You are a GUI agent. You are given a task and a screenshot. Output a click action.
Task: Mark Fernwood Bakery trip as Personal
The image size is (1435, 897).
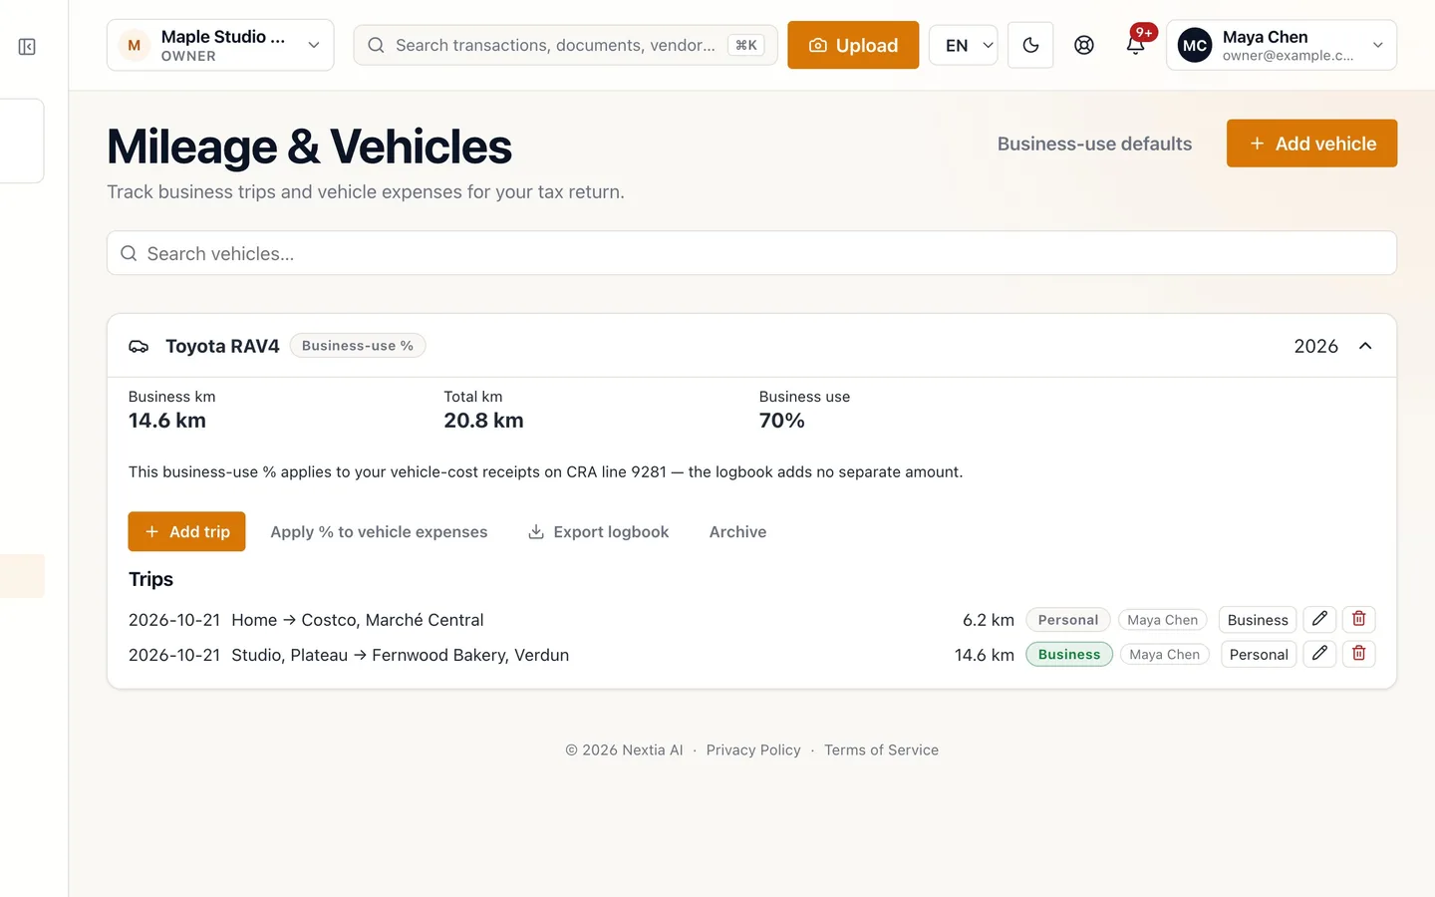(1259, 655)
